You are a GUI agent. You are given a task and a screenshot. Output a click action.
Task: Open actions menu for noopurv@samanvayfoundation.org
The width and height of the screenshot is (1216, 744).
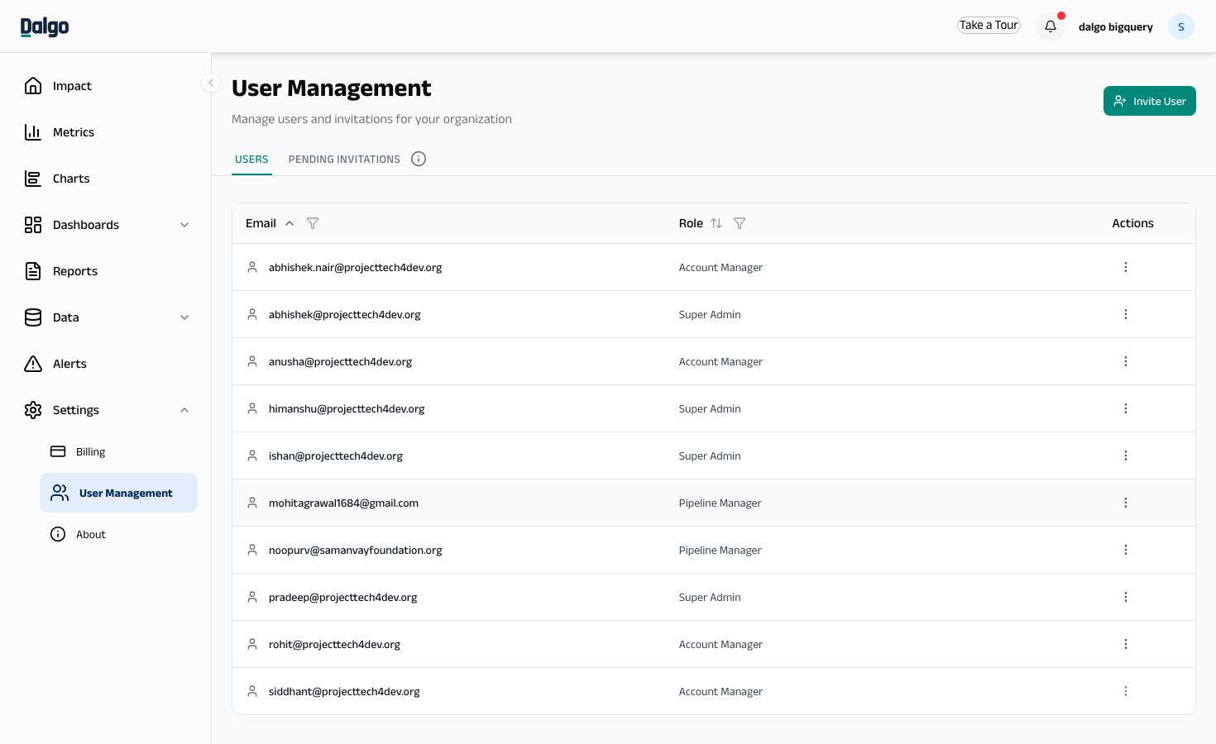[1126, 550]
